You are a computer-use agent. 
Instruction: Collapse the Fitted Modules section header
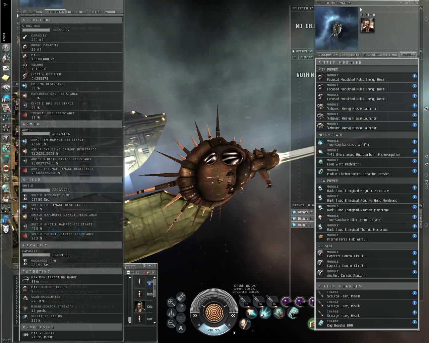click(x=367, y=63)
